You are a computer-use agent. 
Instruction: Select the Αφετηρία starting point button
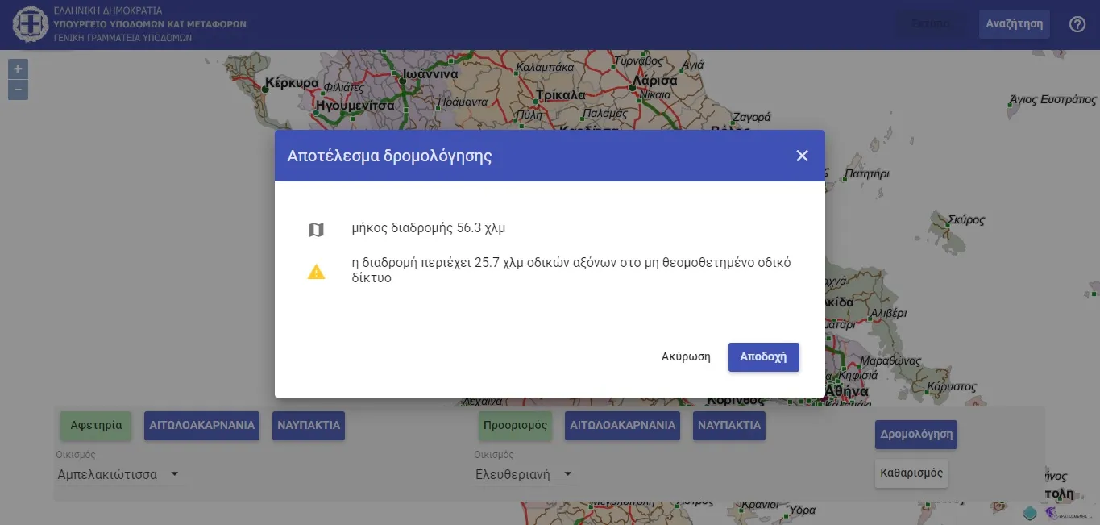(x=96, y=426)
